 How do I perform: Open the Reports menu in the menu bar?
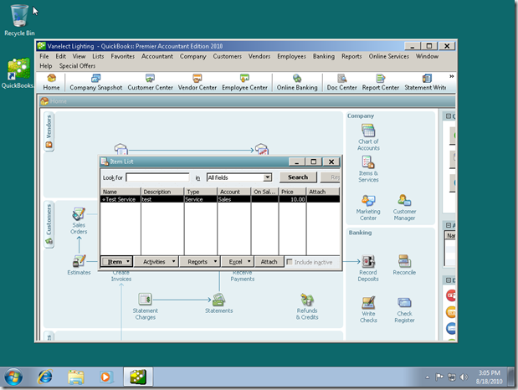pyautogui.click(x=351, y=56)
